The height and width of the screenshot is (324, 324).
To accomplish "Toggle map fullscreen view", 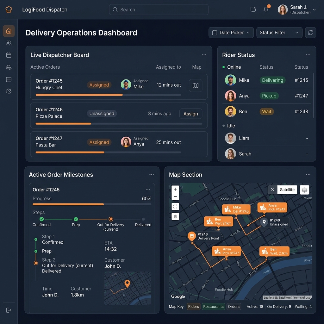I will [x=175, y=206].
